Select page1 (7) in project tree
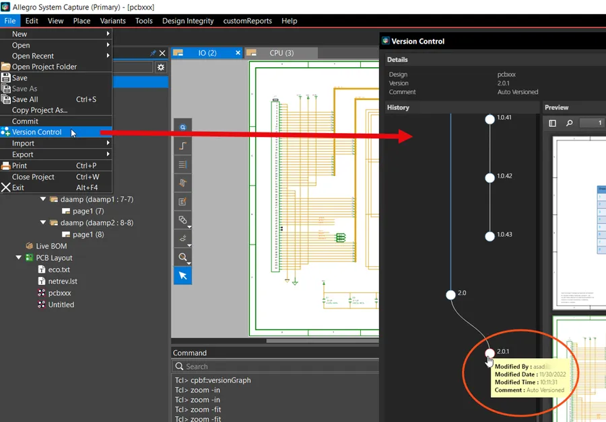The width and height of the screenshot is (606, 422). pos(88,211)
